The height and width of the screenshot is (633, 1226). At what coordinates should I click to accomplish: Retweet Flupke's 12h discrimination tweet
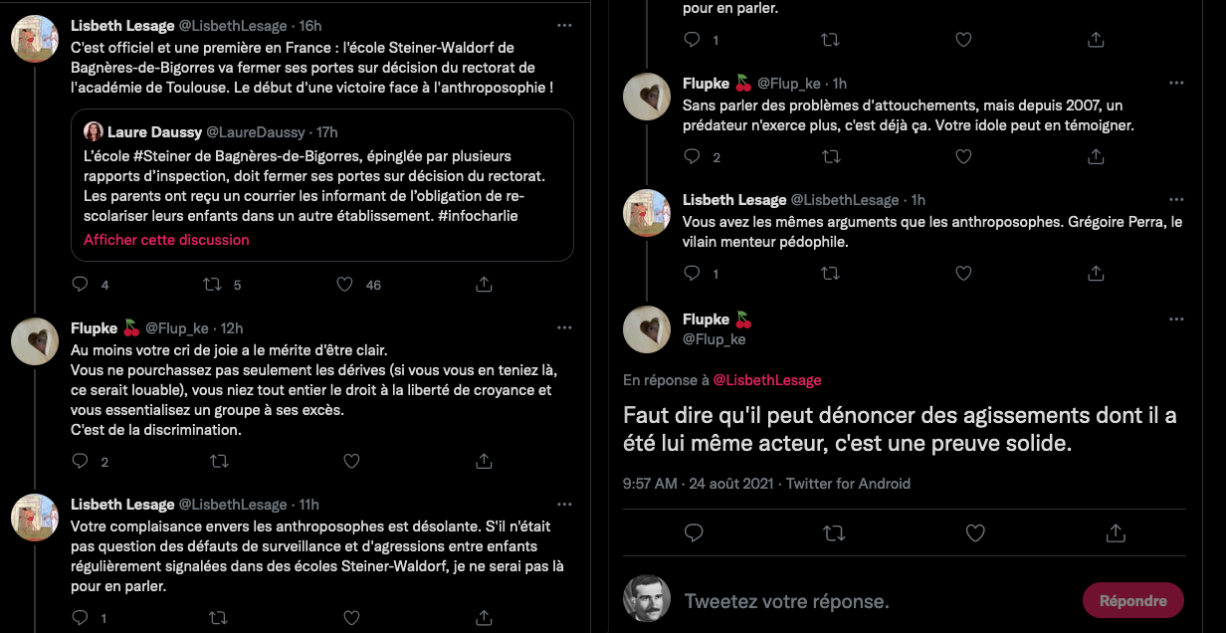click(x=219, y=461)
